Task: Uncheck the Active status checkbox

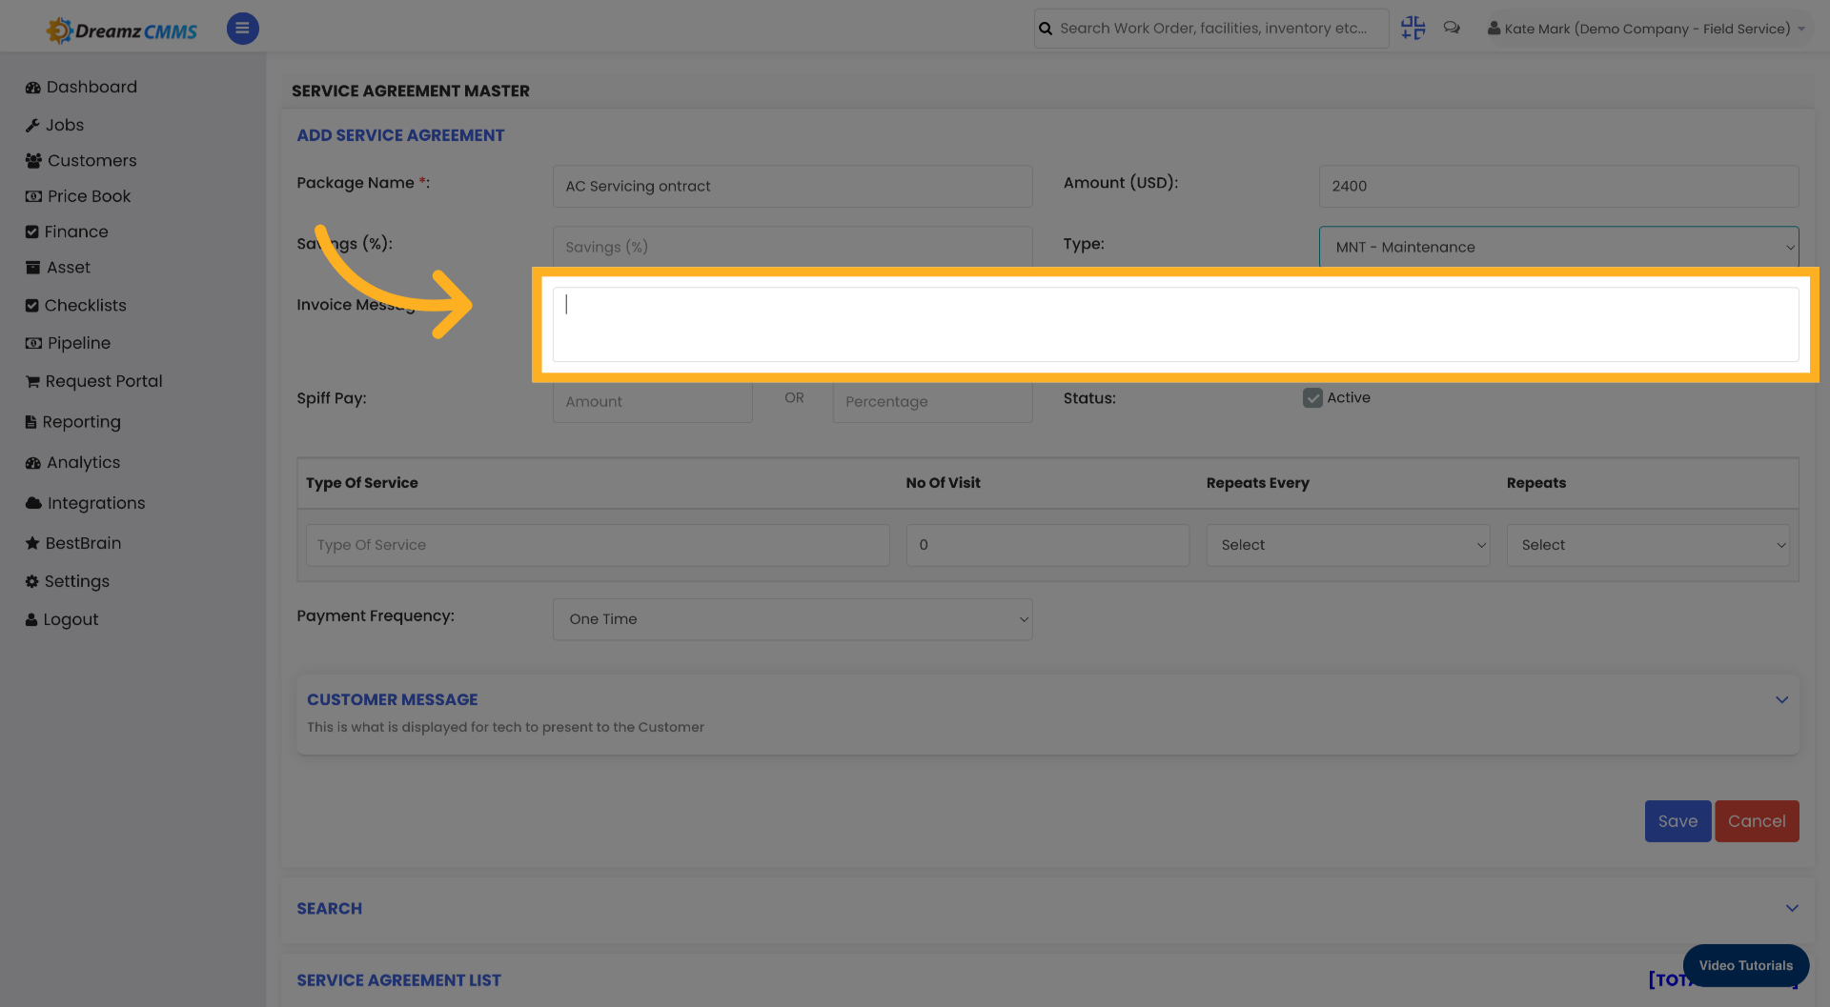Action: [1312, 397]
